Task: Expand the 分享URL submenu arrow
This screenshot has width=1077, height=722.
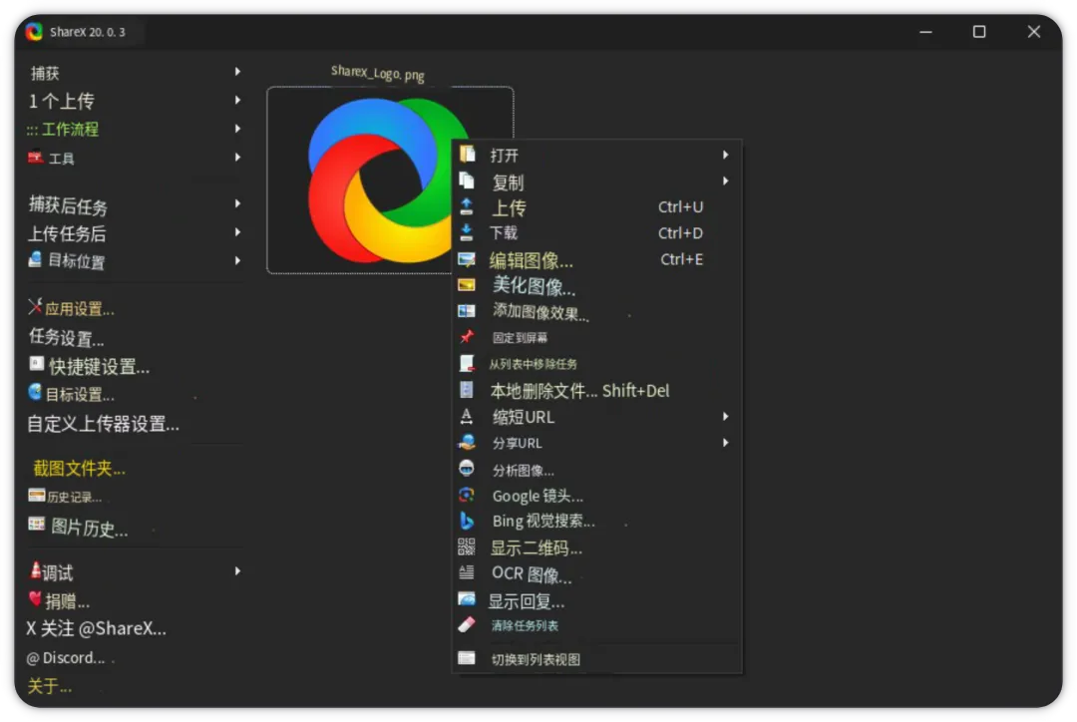Action: point(725,443)
